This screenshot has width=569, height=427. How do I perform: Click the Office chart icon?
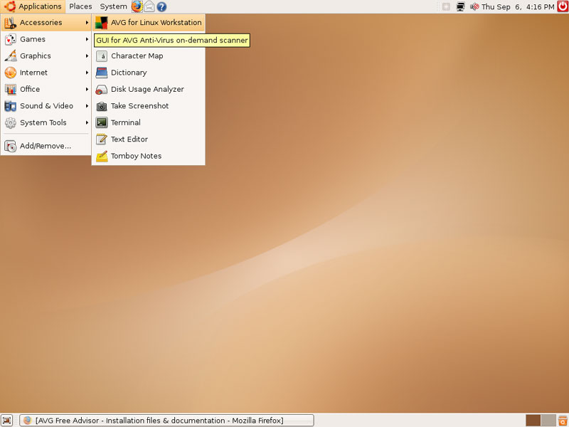point(11,90)
